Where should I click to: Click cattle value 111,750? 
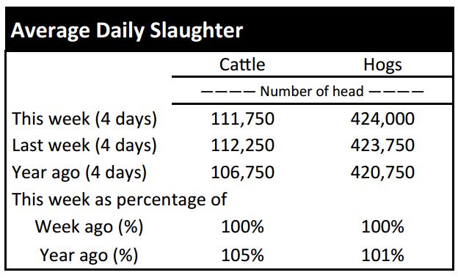click(x=242, y=119)
